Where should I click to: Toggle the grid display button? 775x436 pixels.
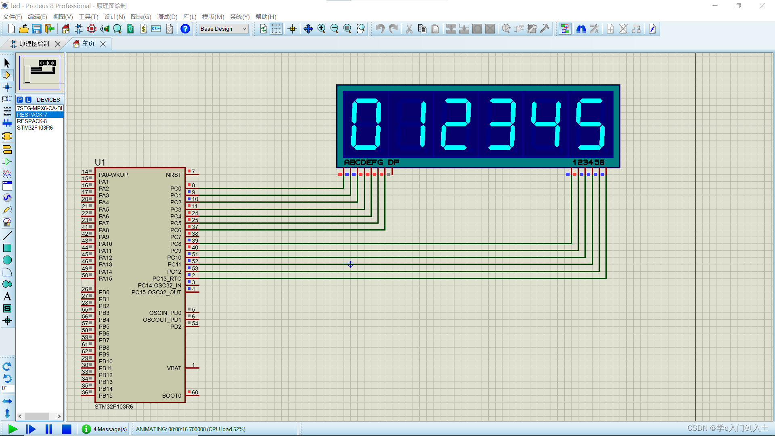click(276, 29)
